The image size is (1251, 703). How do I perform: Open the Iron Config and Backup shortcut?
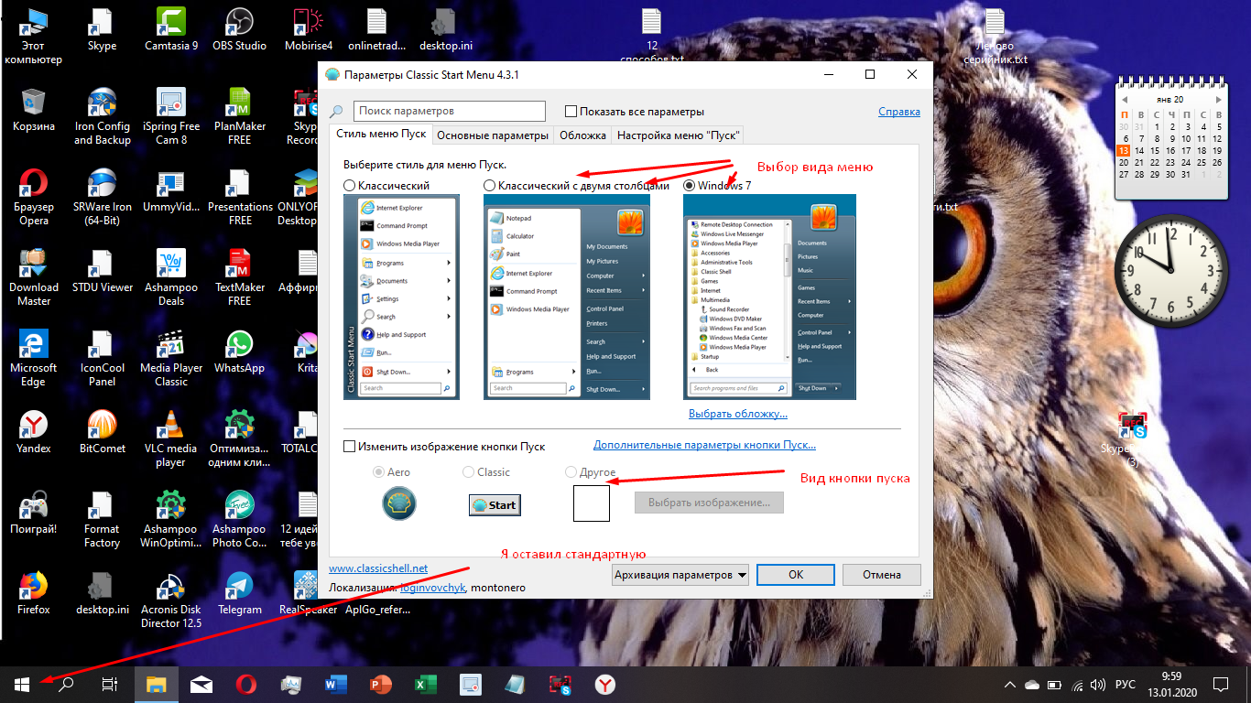click(102, 117)
